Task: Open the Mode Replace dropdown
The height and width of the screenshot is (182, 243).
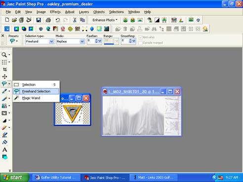Action: 70,41
